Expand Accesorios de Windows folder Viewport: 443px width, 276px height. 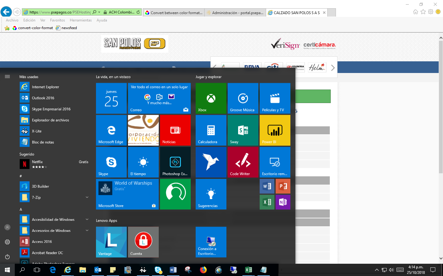point(87,231)
